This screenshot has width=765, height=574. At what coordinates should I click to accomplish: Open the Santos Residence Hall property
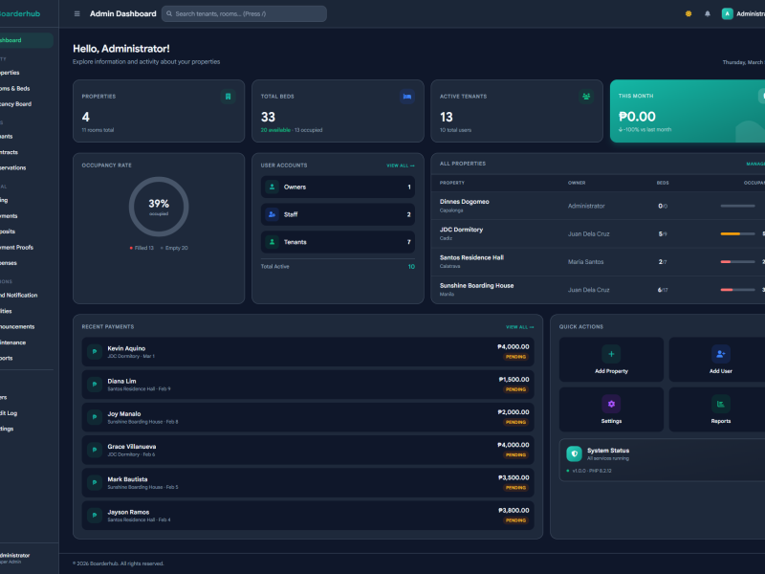pyautogui.click(x=599, y=261)
